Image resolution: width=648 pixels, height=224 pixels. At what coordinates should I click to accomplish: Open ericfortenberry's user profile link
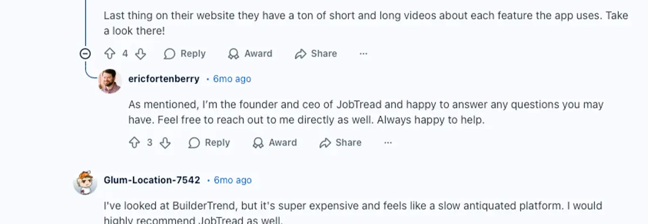164,79
